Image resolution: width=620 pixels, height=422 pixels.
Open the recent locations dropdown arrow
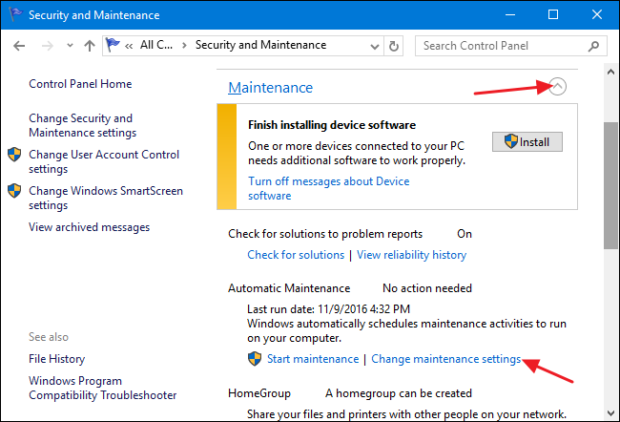pyautogui.click(x=70, y=46)
